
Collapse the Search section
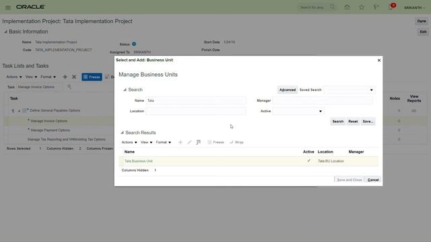pyautogui.click(x=125, y=89)
